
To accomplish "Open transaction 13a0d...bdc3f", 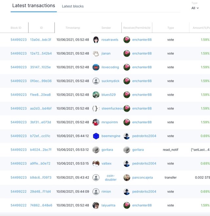I will point(41,40).
